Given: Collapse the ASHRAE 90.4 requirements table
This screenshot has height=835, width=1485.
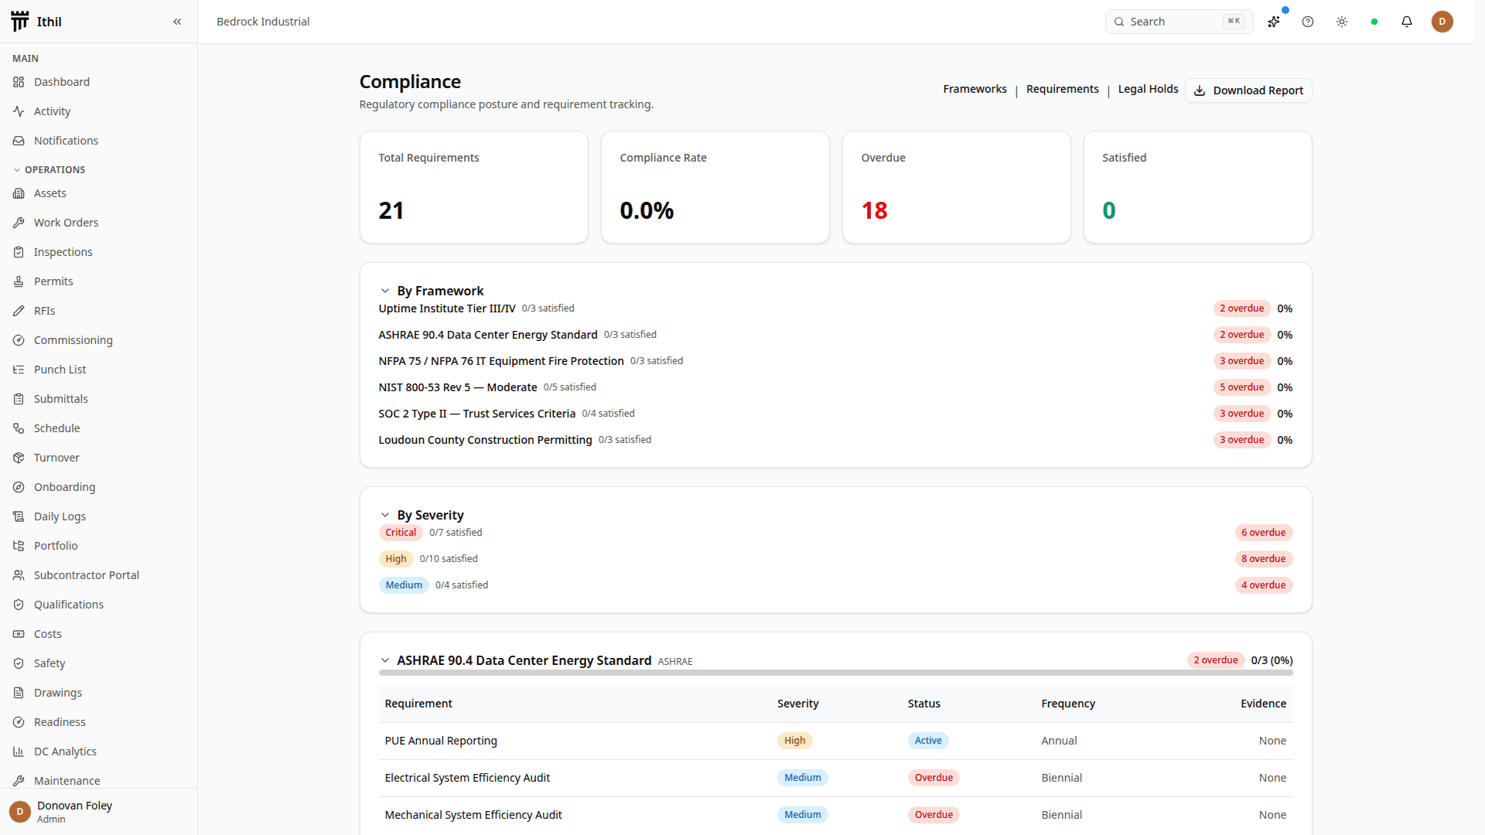Looking at the screenshot, I should coord(385,660).
